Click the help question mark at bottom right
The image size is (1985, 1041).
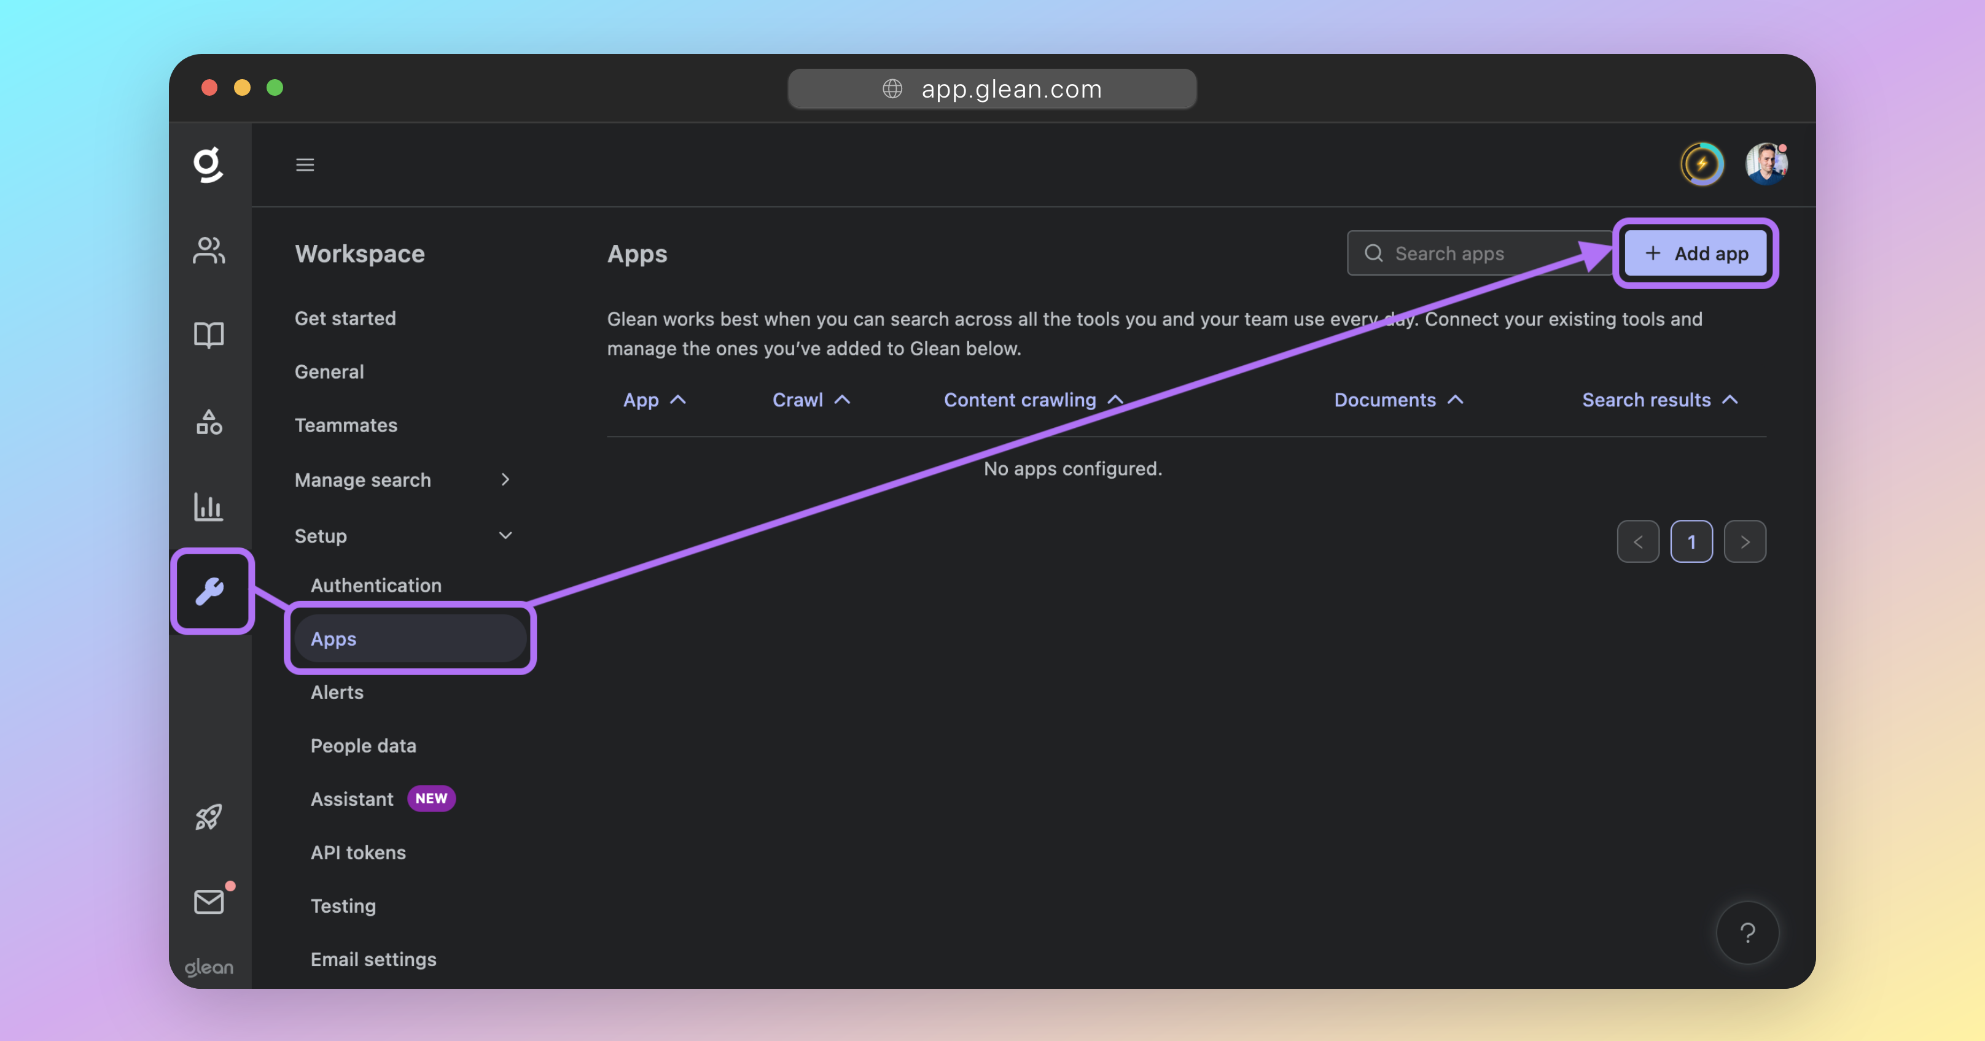click(x=1748, y=932)
